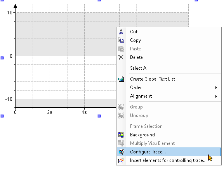
Task: Click the bottom-left corner selection handle
Action: tap(2, 116)
